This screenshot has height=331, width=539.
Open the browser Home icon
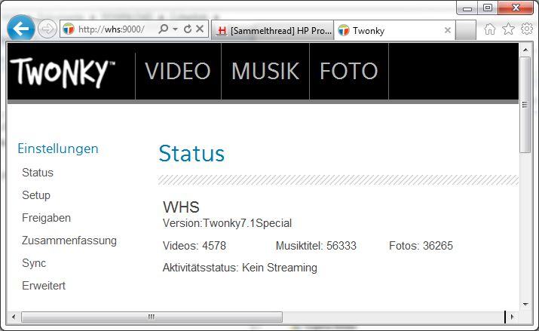(490, 29)
